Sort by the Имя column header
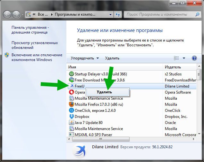Screen dimensions: 204x162 click(115, 67)
